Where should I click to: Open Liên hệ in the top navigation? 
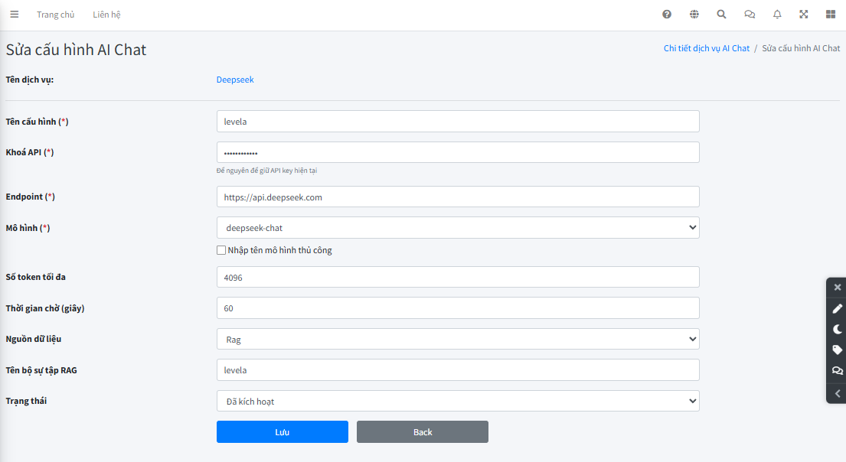point(107,15)
